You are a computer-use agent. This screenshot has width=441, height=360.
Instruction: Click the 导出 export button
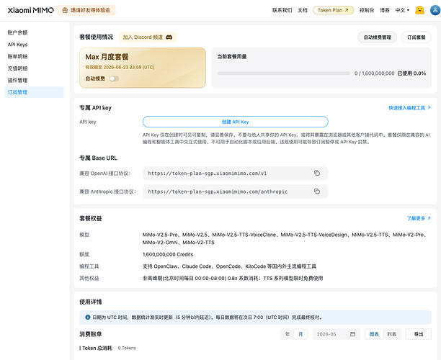pyautogui.click(x=419, y=334)
